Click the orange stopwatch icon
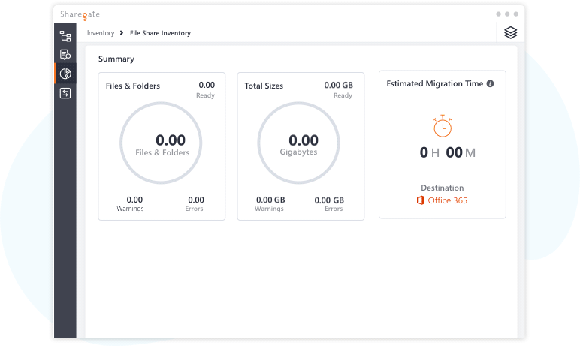580x346 pixels. [443, 126]
